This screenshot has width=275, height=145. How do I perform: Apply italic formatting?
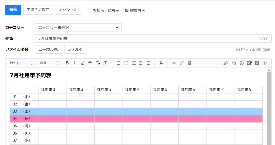tap(75, 63)
